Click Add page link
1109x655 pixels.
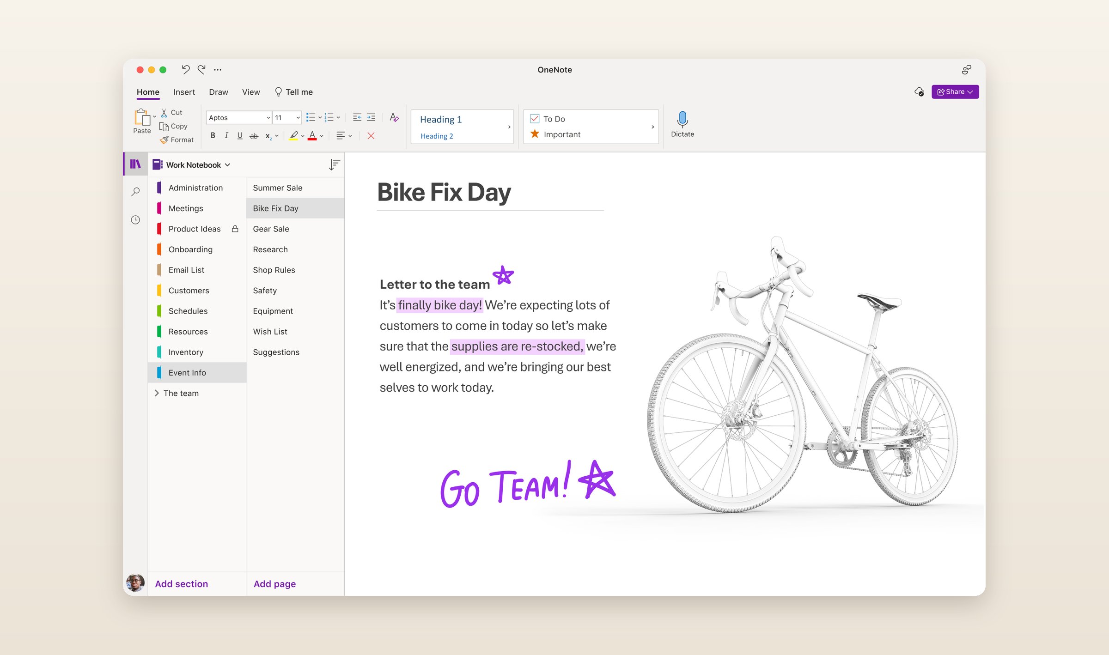pos(274,584)
